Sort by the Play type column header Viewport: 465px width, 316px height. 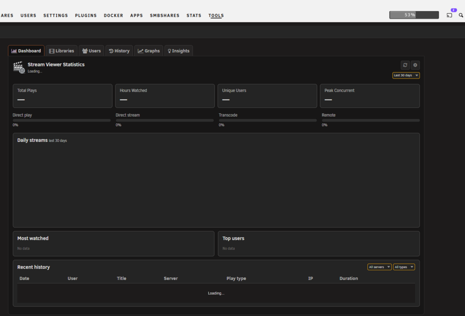tap(236, 278)
